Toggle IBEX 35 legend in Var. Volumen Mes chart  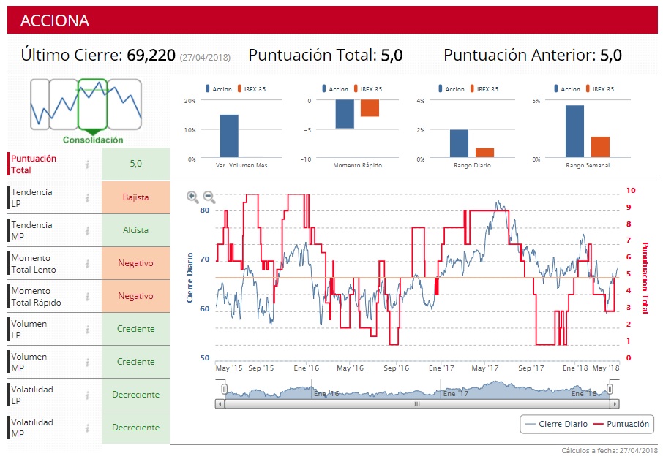point(252,88)
